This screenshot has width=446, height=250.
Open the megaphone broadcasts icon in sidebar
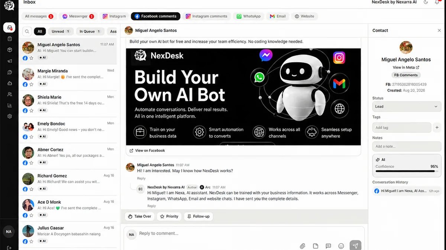pos(10,61)
